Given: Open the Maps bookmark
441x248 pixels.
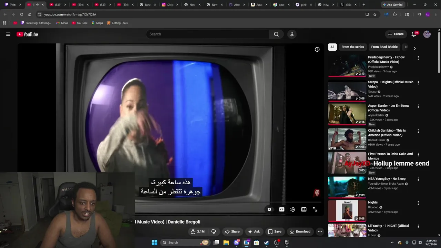Looking at the screenshot, I should click(97, 23).
